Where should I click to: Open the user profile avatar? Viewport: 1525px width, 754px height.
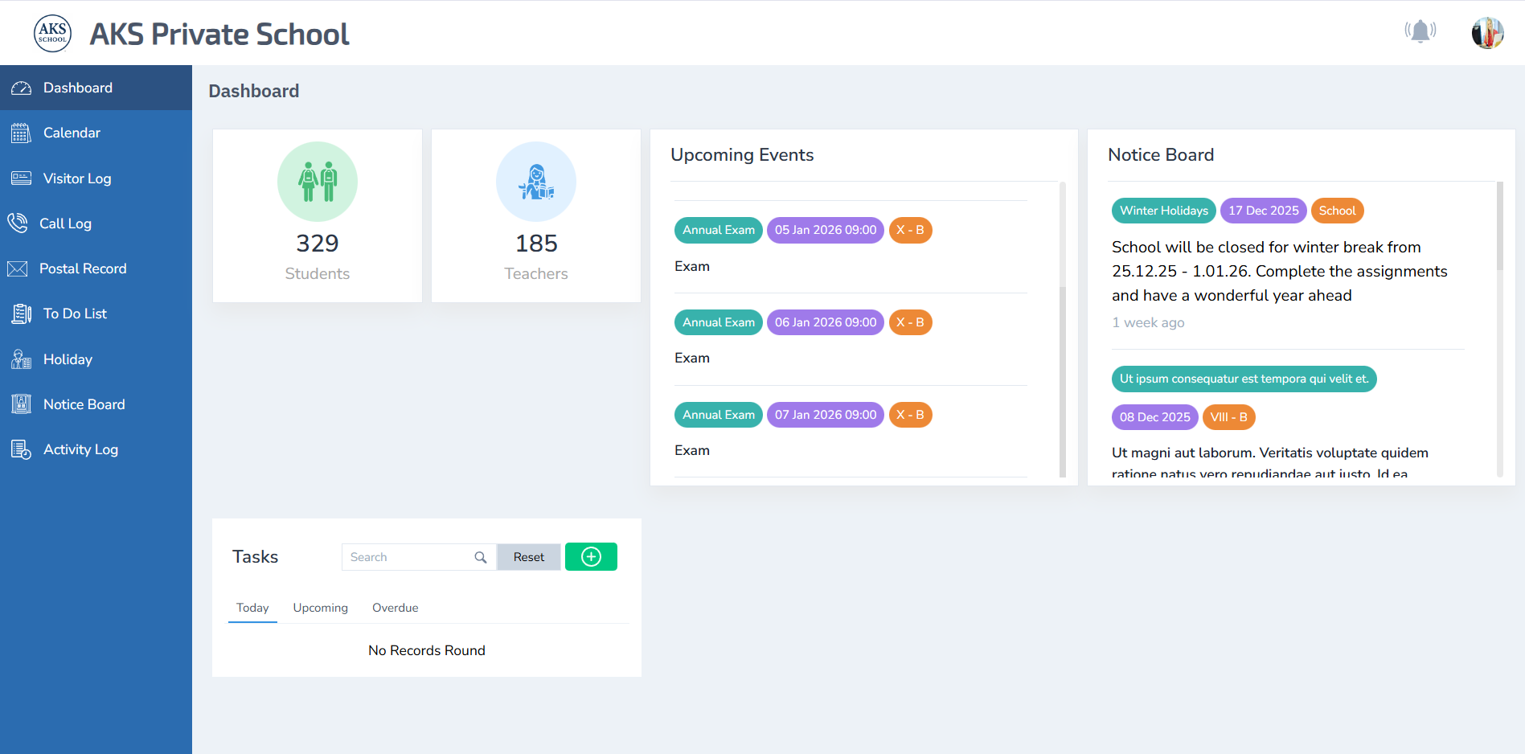tap(1487, 33)
